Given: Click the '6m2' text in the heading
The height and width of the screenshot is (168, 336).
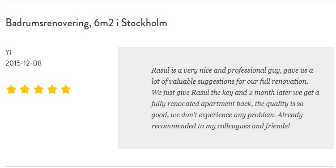Looking at the screenshot, I should tap(104, 23).
